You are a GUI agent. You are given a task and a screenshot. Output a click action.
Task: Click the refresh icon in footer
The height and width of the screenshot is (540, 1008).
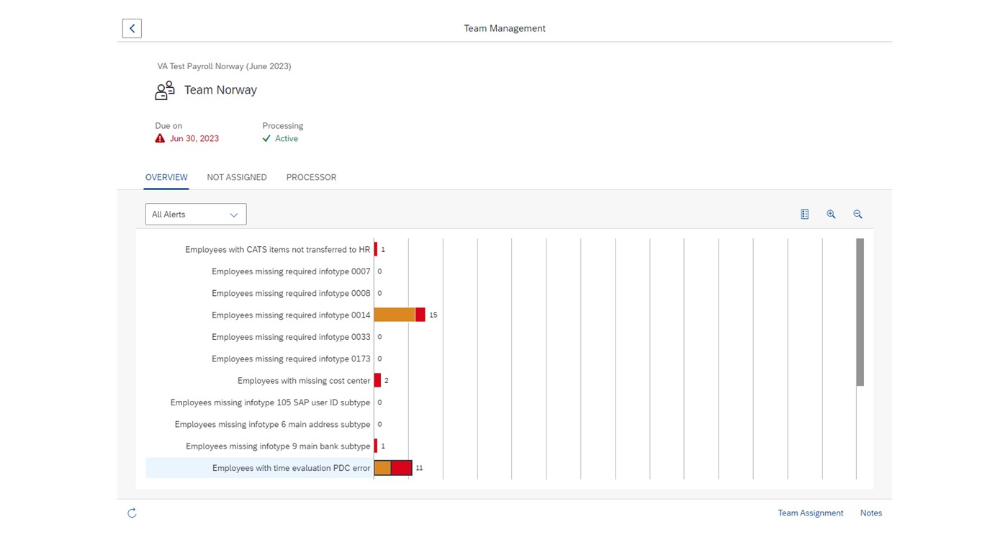pyautogui.click(x=132, y=513)
